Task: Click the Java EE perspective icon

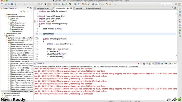Action: click(179, 4)
